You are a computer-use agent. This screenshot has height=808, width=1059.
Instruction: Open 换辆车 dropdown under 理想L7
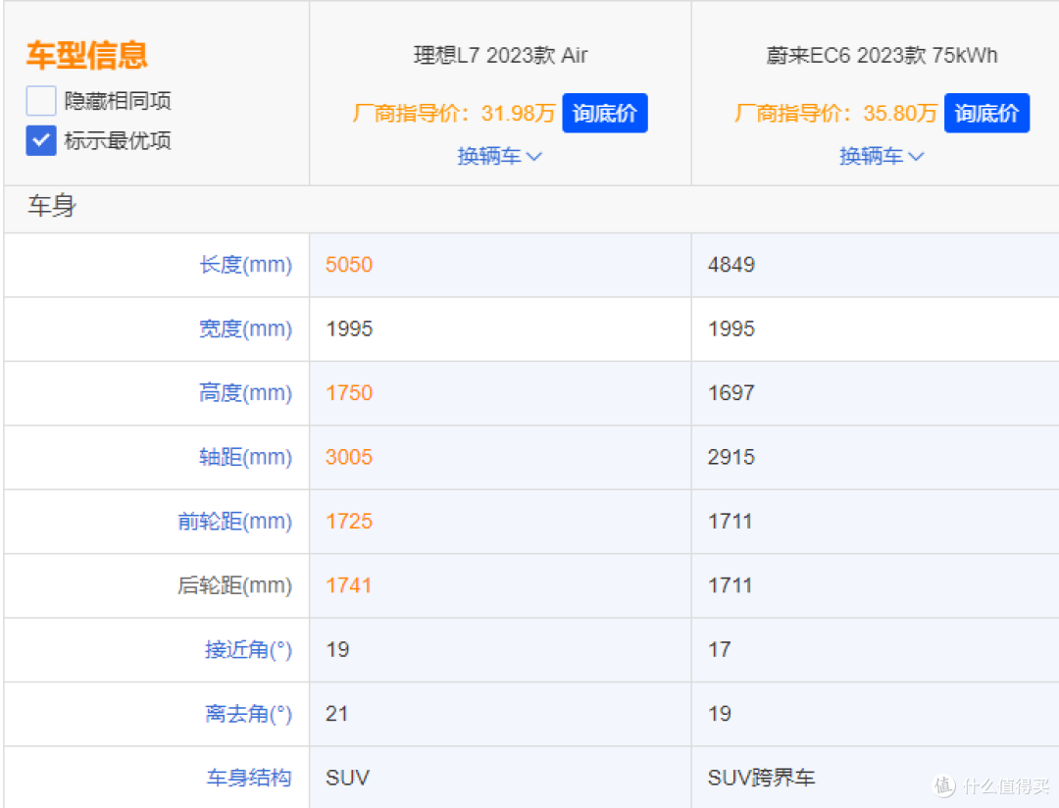[x=500, y=156]
